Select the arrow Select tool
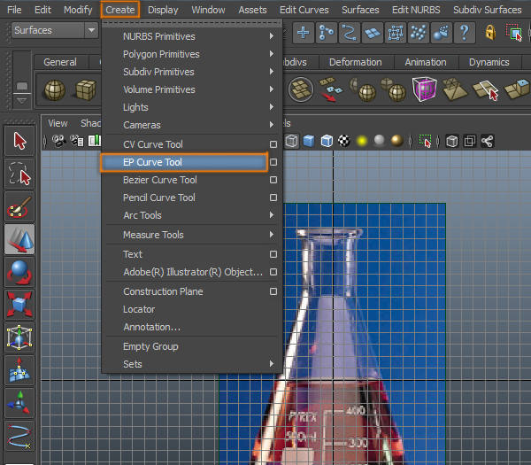This screenshot has height=465, width=531. point(19,141)
